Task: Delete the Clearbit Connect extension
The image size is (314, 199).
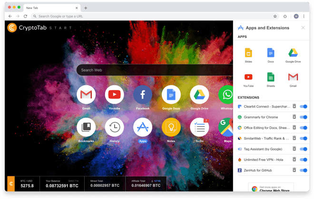Action: pyautogui.click(x=294, y=107)
